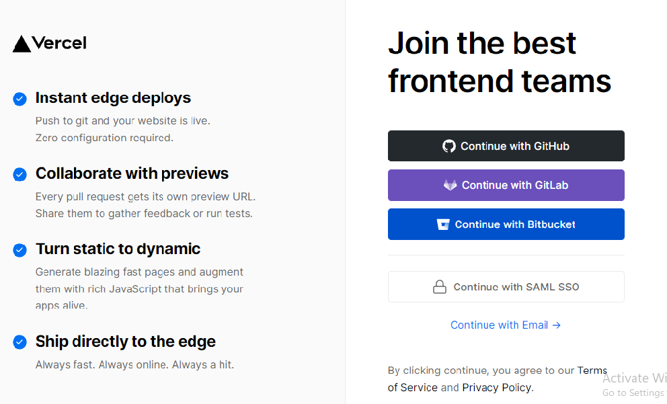Open the Privacy Policy link
This screenshot has width=667, height=404.
pos(496,388)
